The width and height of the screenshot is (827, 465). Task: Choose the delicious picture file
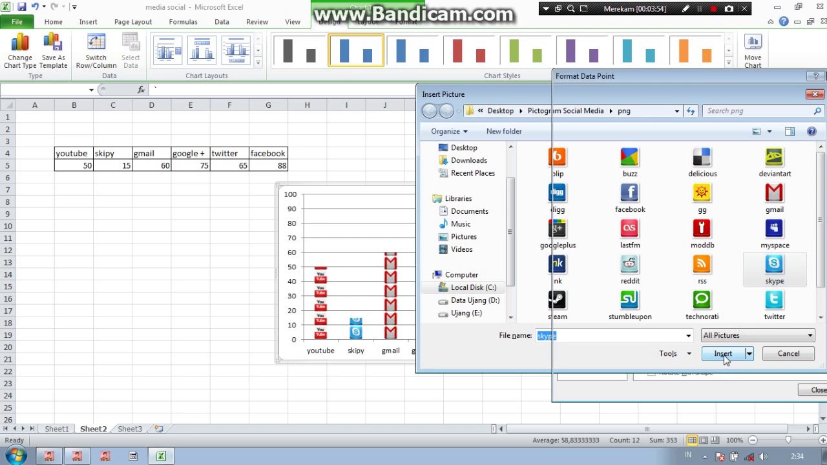click(702, 162)
